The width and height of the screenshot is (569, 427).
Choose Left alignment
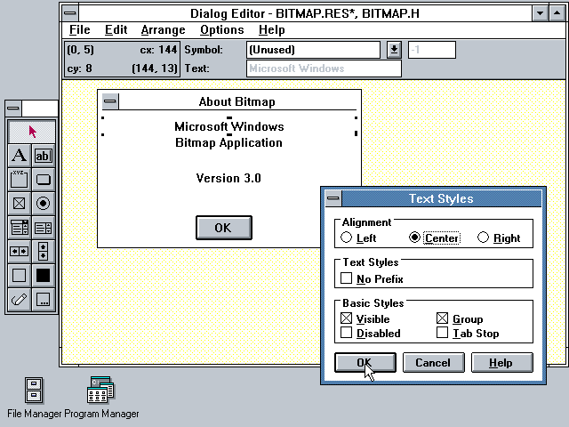click(x=358, y=238)
